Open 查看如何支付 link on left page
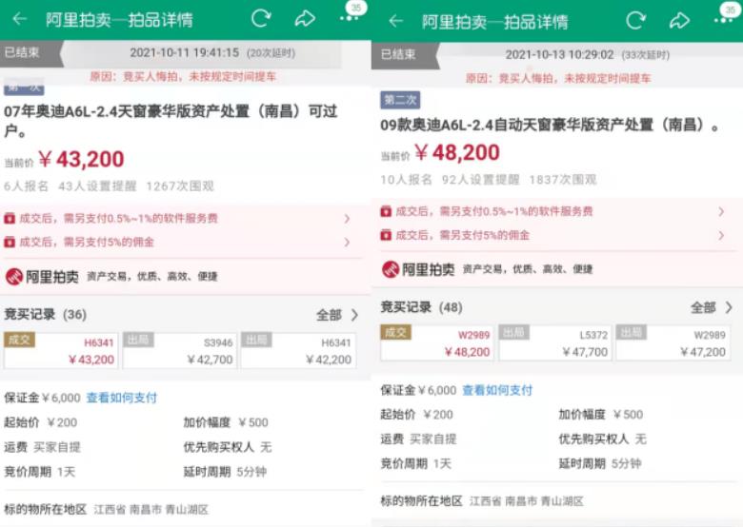The image size is (743, 527). [122, 398]
